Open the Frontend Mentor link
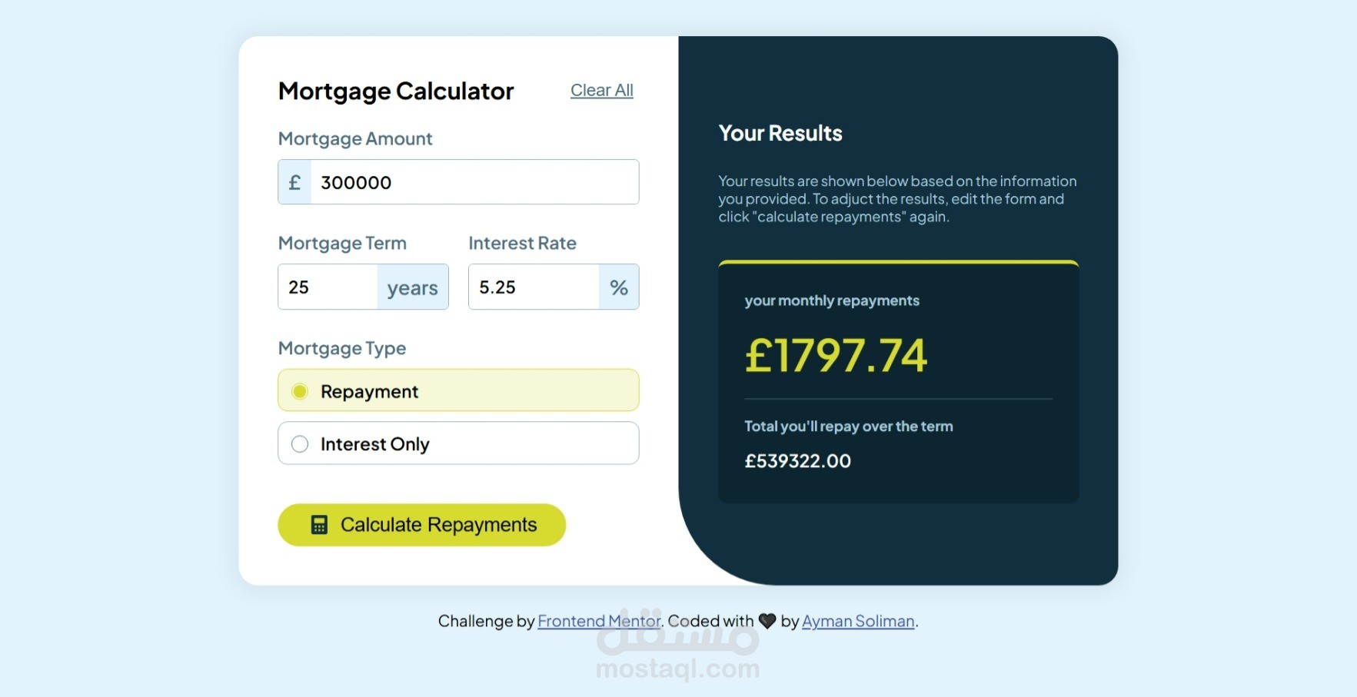This screenshot has width=1357, height=697. [x=599, y=621]
